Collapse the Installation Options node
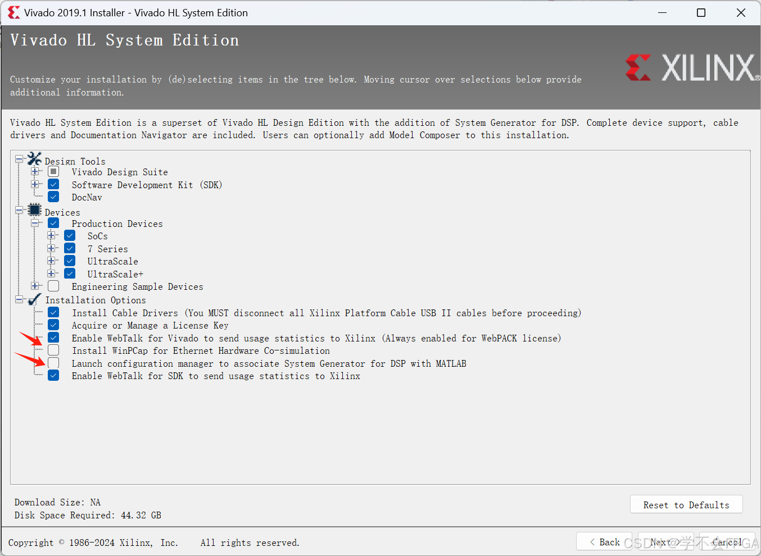 point(19,300)
